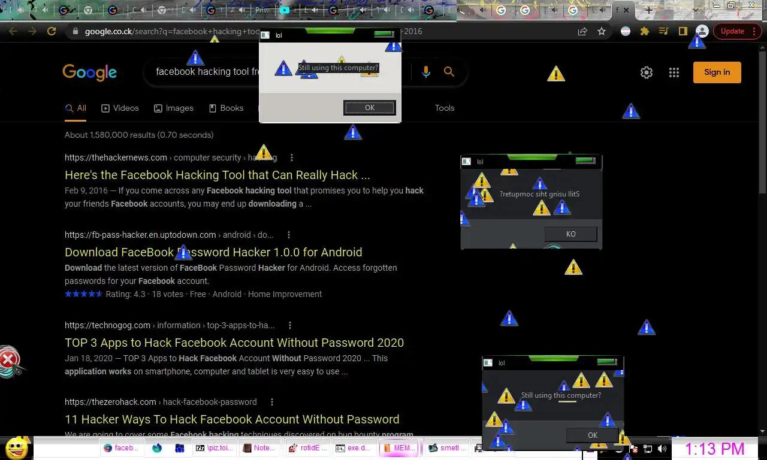The width and height of the screenshot is (767, 460).
Task: Open the 'smetI' taskbar item
Action: point(448,448)
